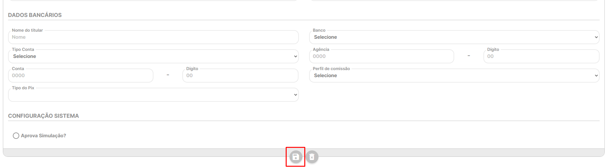
Task: Focus the Conta number field
Action: tap(80, 76)
